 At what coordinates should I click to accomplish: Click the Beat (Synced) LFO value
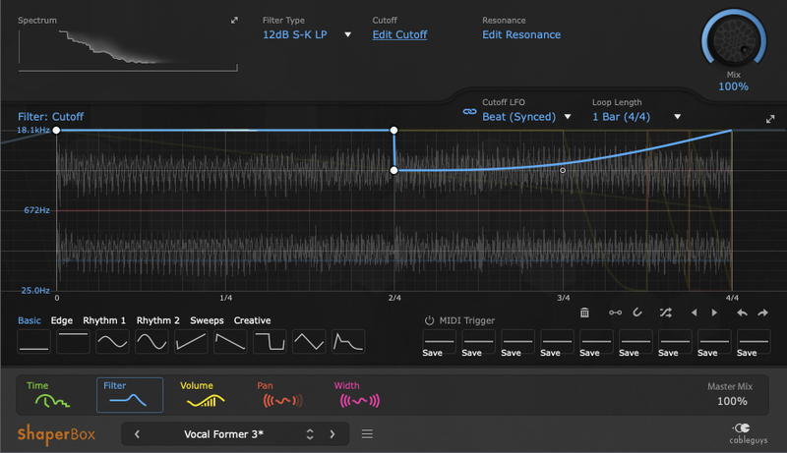[x=519, y=117]
